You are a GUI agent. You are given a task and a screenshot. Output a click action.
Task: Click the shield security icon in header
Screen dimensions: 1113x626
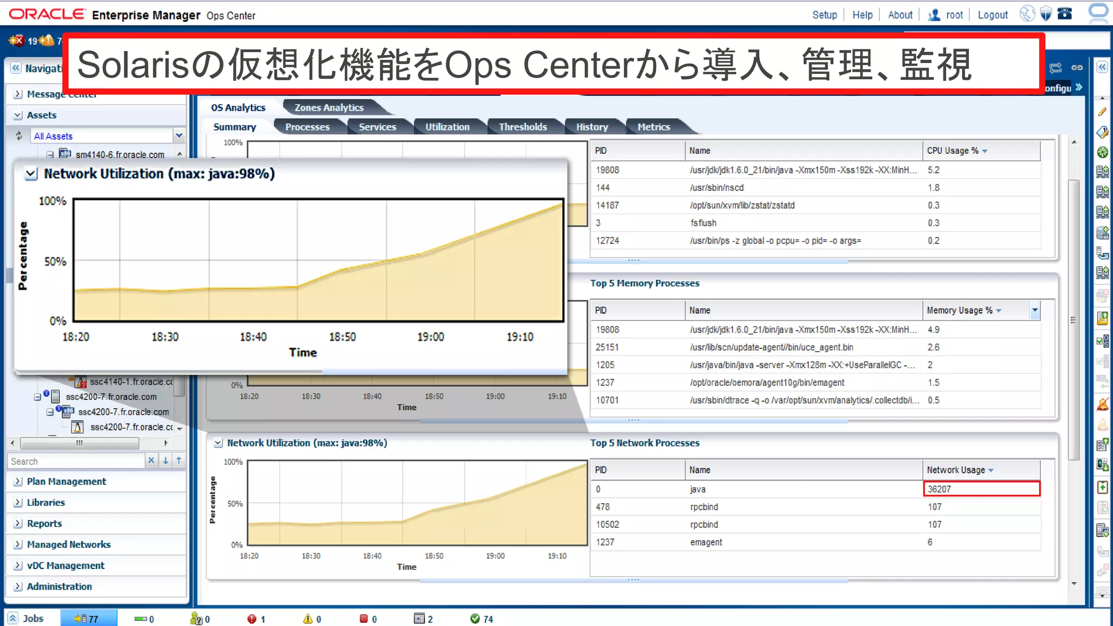(1046, 14)
